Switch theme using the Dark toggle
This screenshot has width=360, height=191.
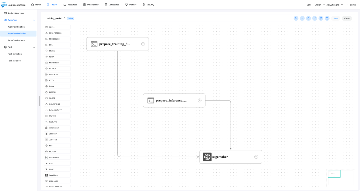(308, 5)
